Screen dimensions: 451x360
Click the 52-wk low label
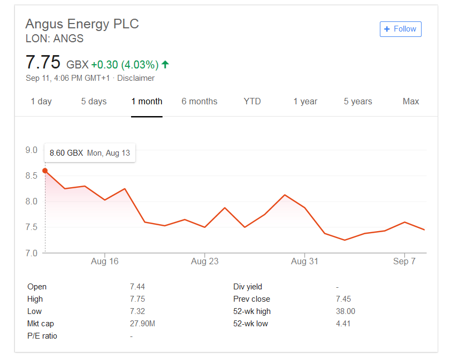pyautogui.click(x=250, y=324)
